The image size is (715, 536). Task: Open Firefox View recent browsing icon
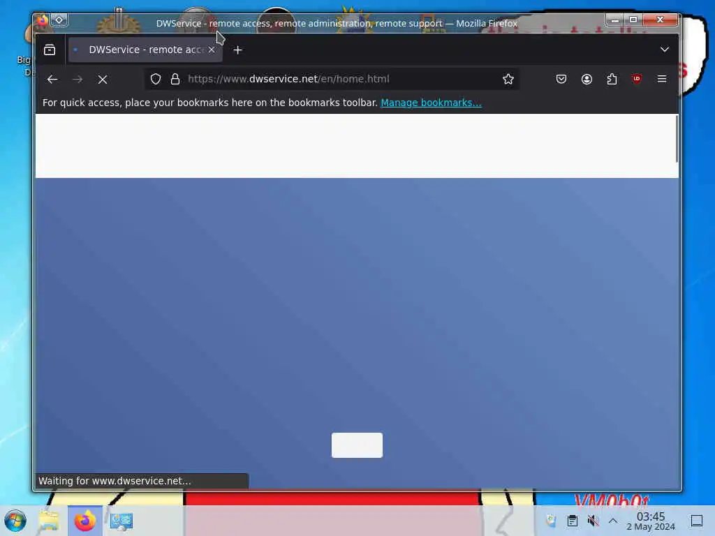click(x=50, y=50)
